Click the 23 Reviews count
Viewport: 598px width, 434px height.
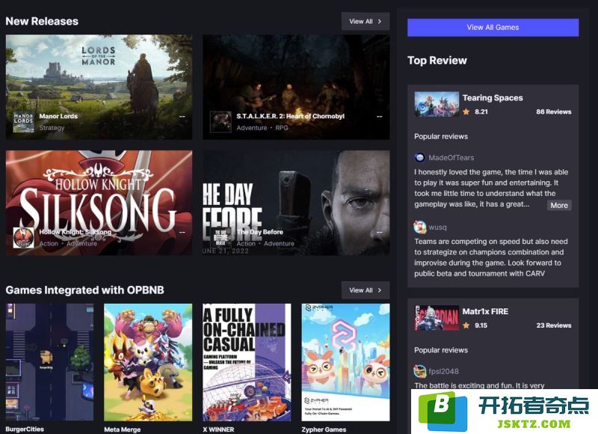pyautogui.click(x=554, y=325)
